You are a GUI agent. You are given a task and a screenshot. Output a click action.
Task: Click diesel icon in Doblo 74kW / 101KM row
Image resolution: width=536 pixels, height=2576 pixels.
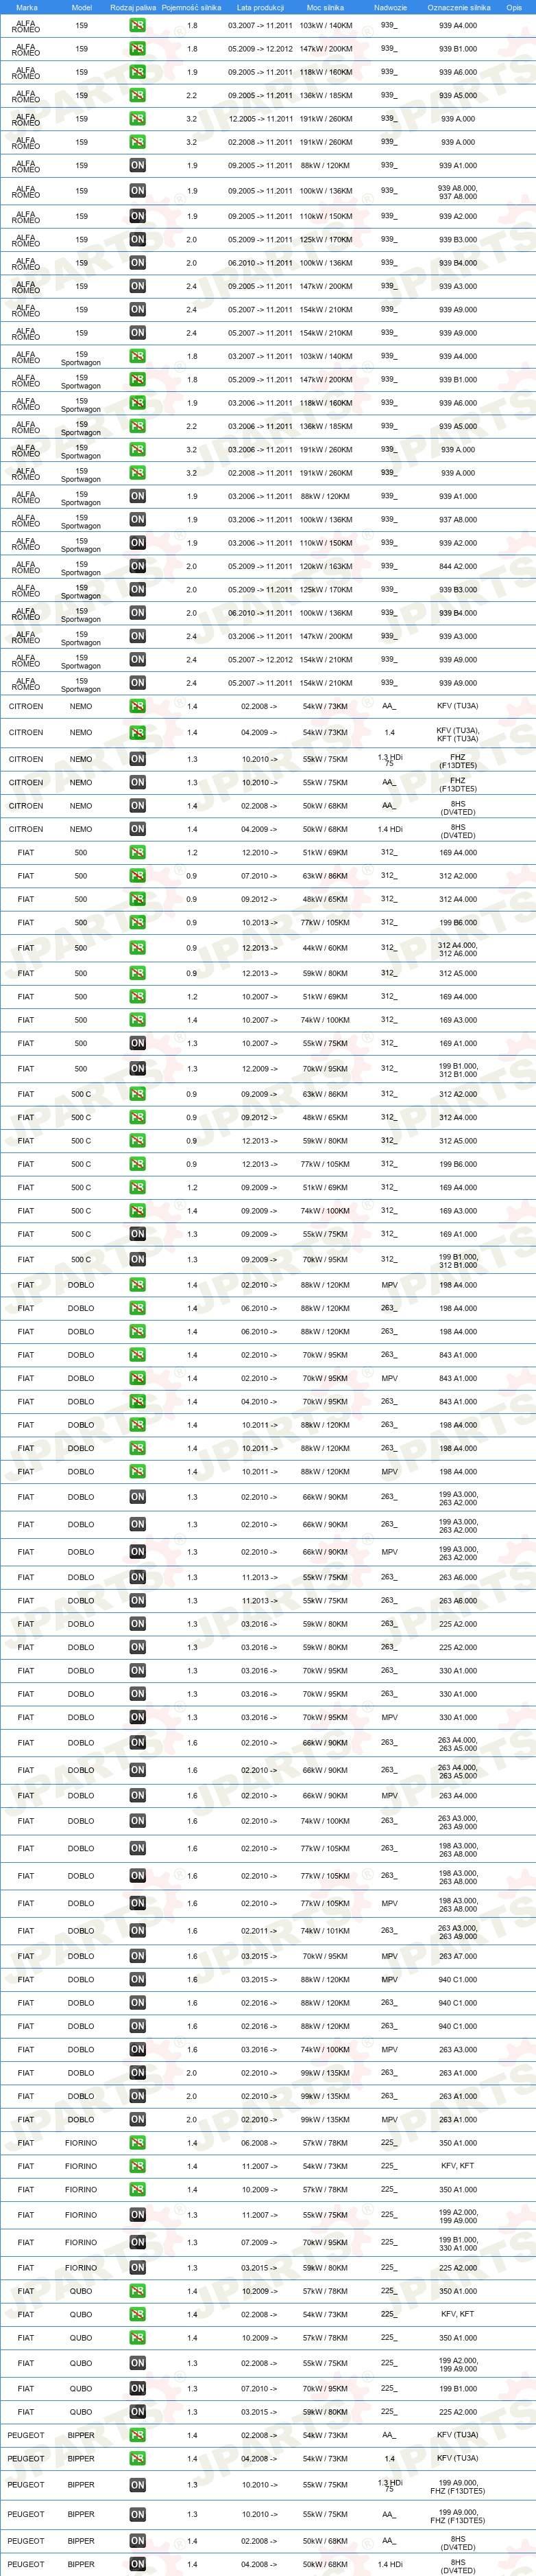(138, 1931)
